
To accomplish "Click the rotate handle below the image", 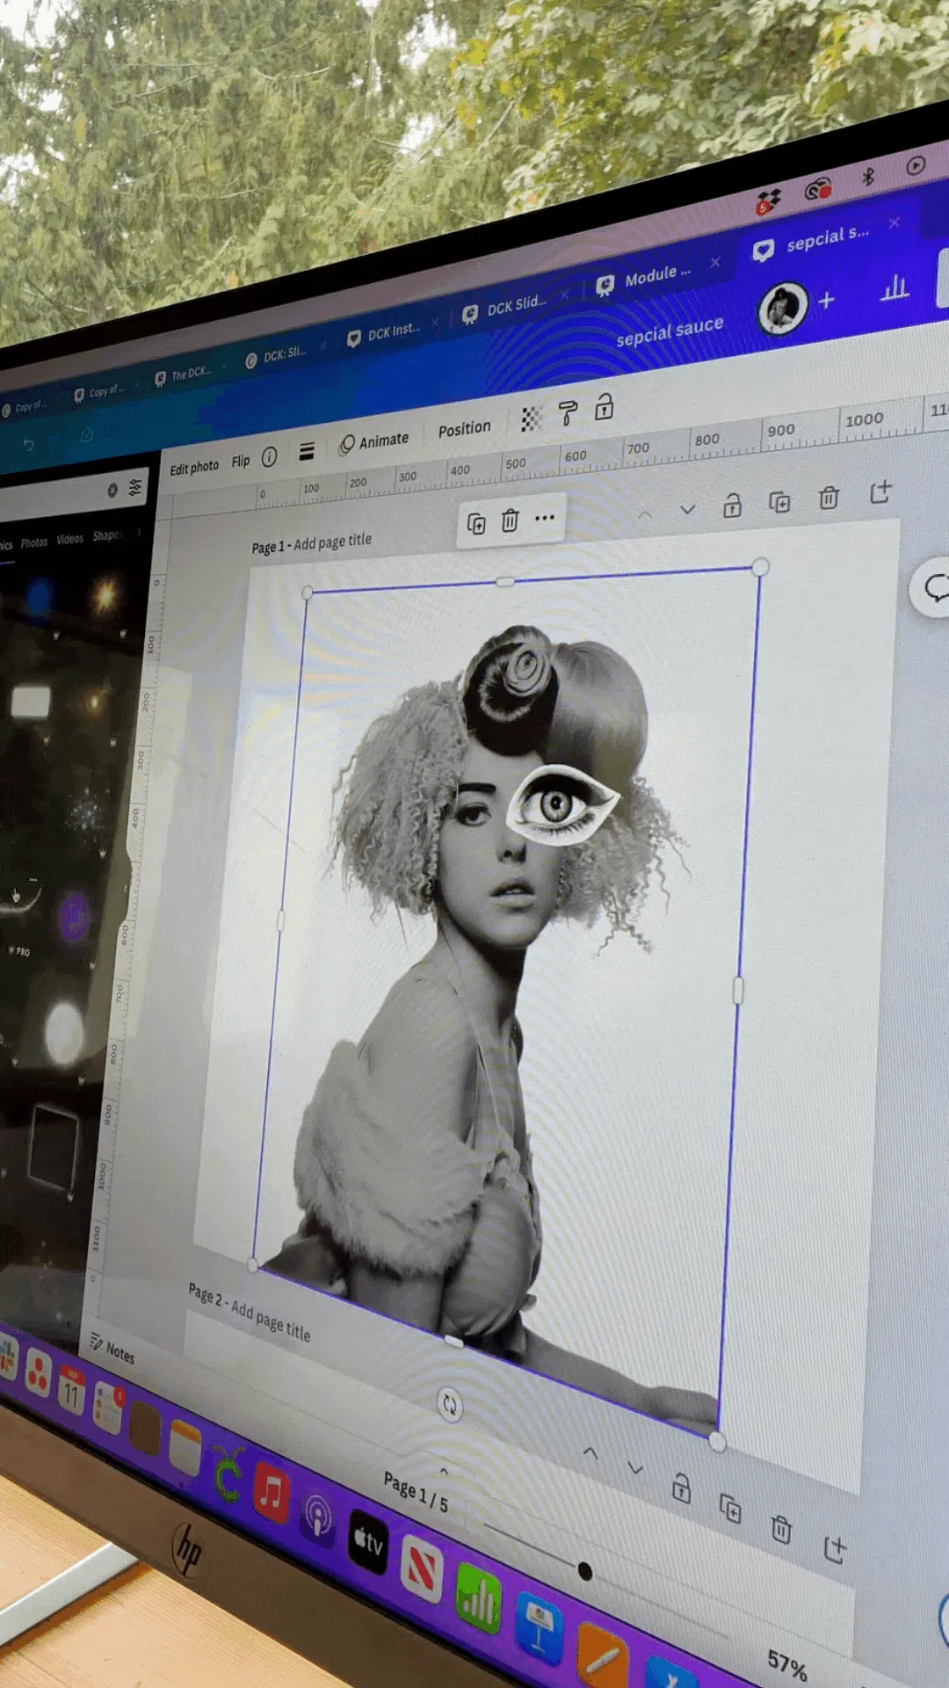I will [450, 1404].
